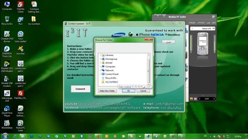
Task: Select Control Panel in the folder tree
Action: (x=112, y=74)
